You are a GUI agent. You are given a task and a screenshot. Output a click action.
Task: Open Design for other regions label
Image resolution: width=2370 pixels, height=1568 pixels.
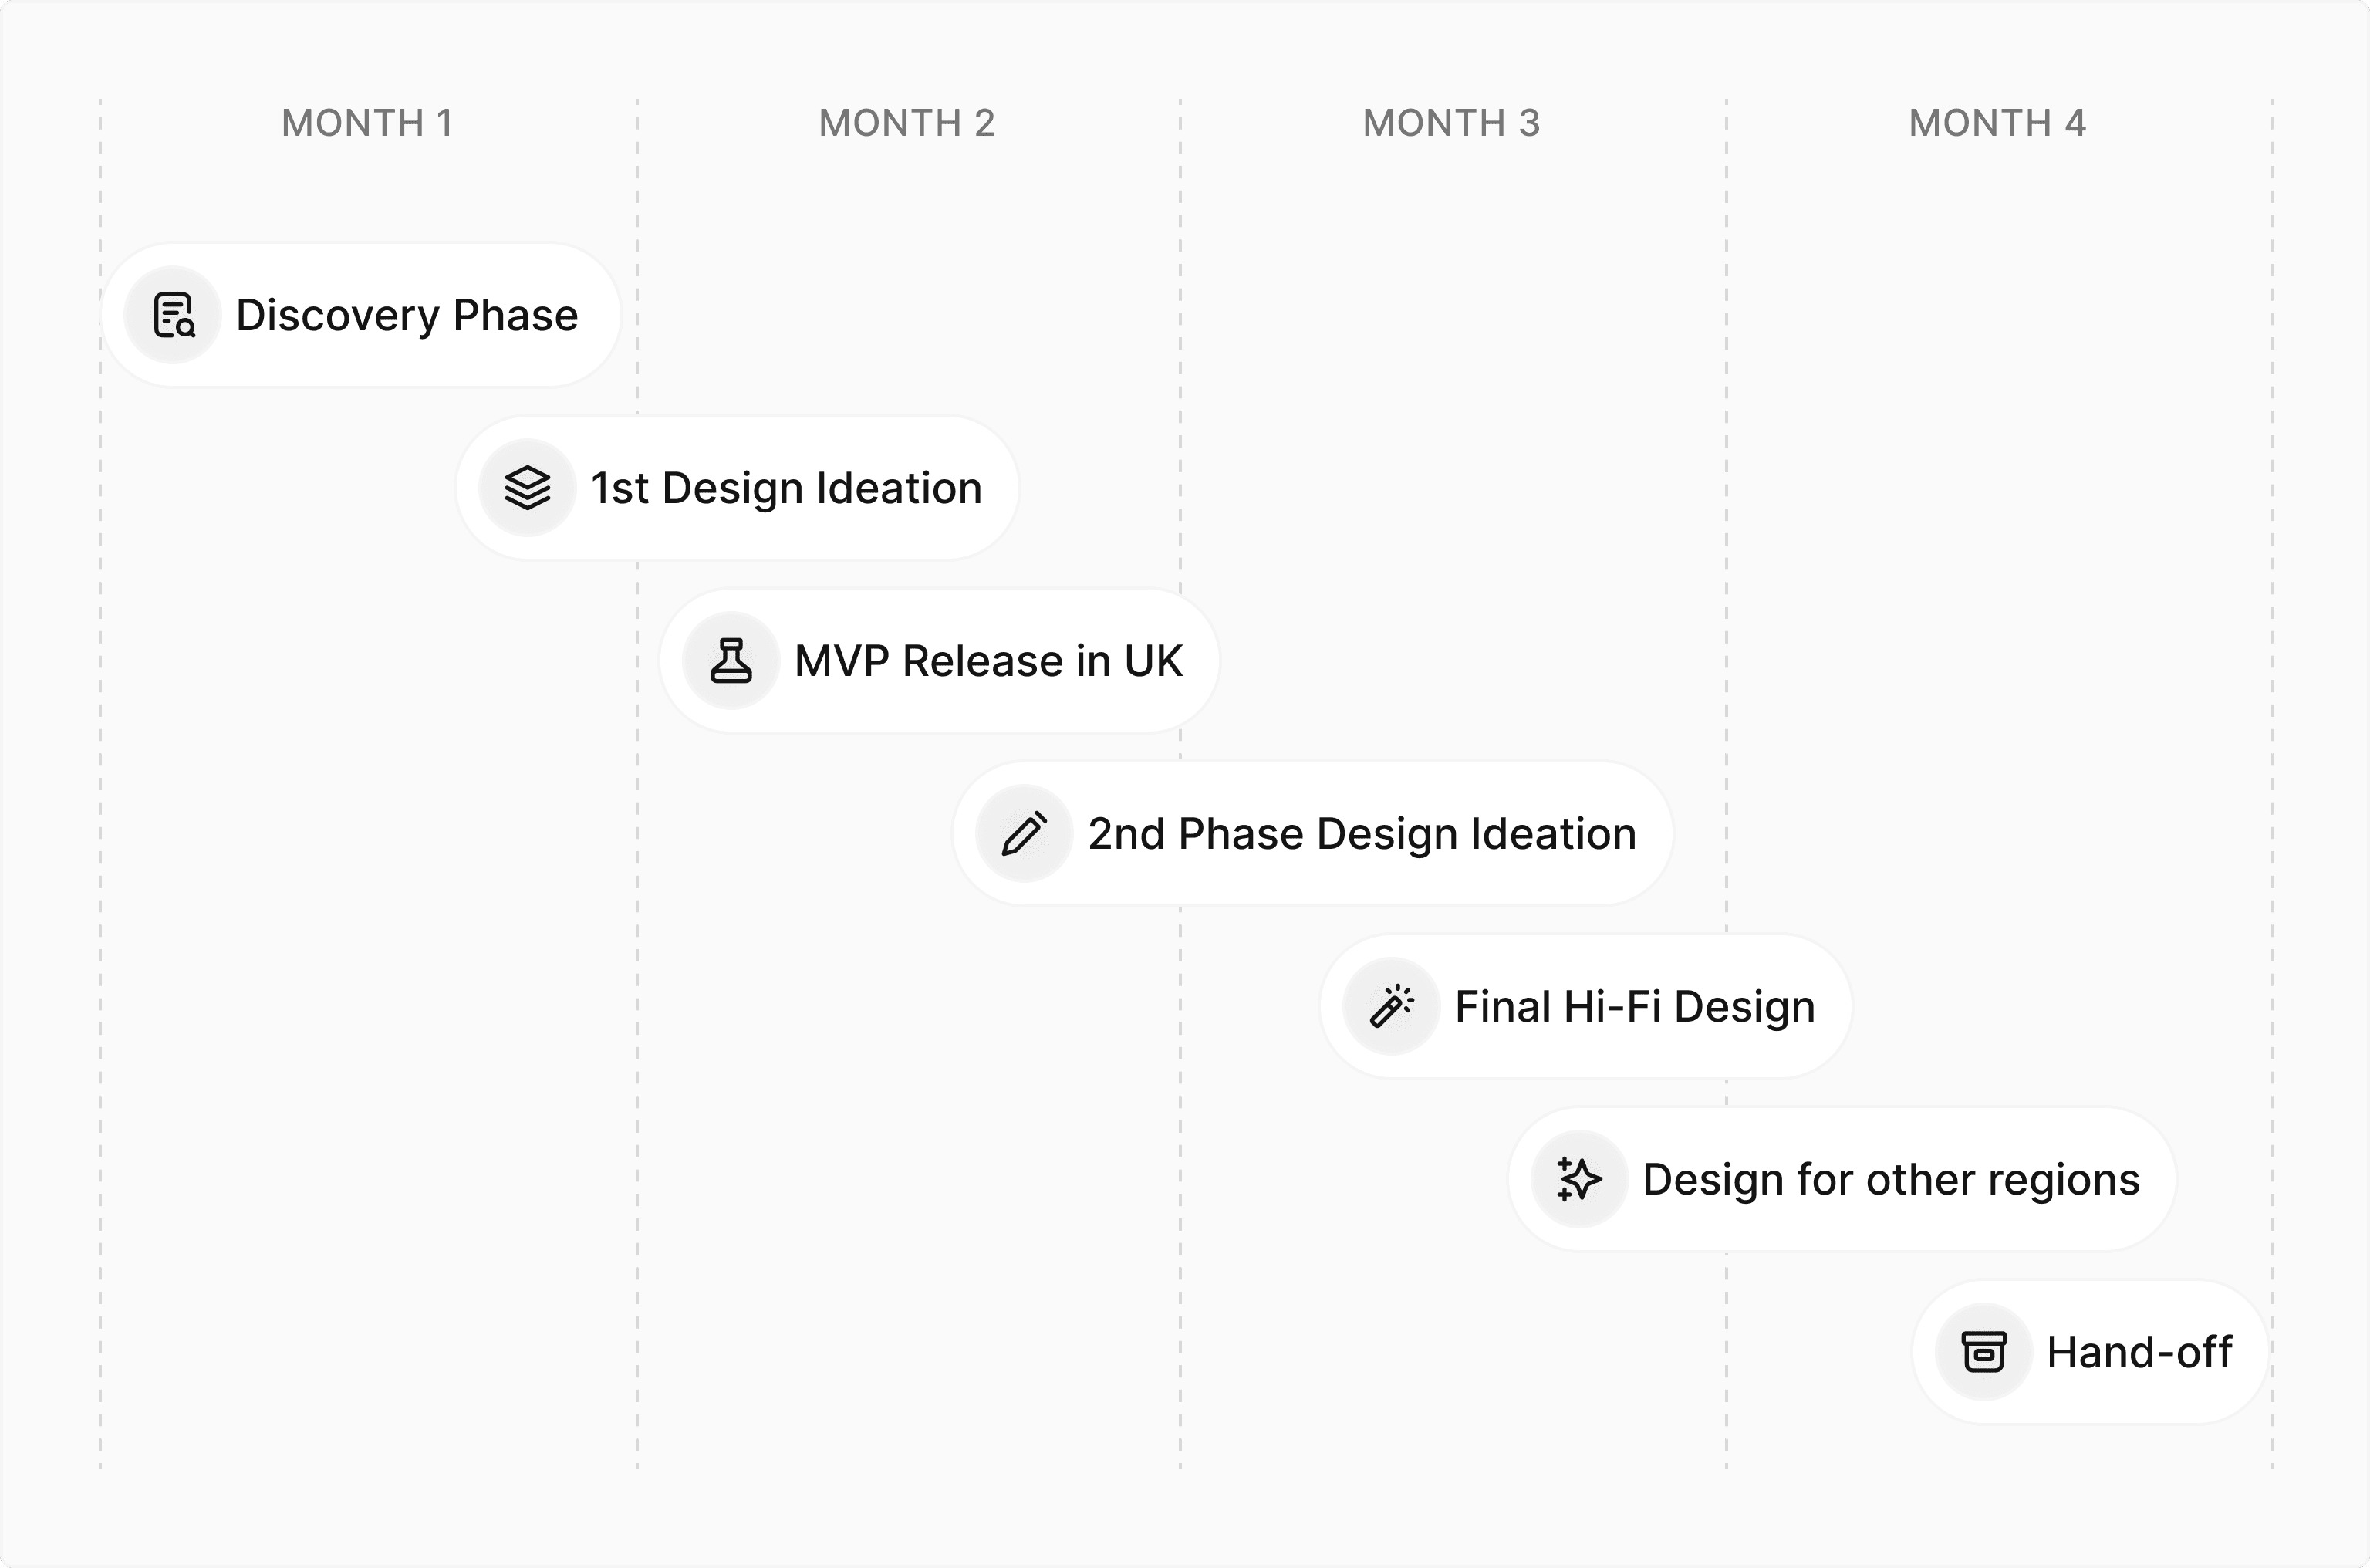(1891, 1180)
